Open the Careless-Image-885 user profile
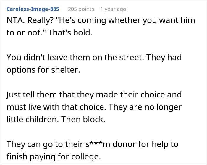207x165 pixels. point(33,9)
